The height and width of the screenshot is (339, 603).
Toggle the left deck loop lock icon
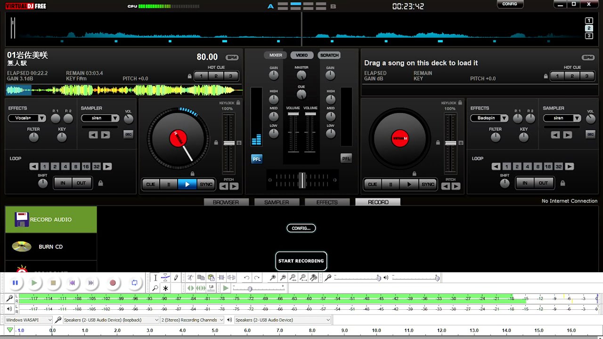pos(100,183)
